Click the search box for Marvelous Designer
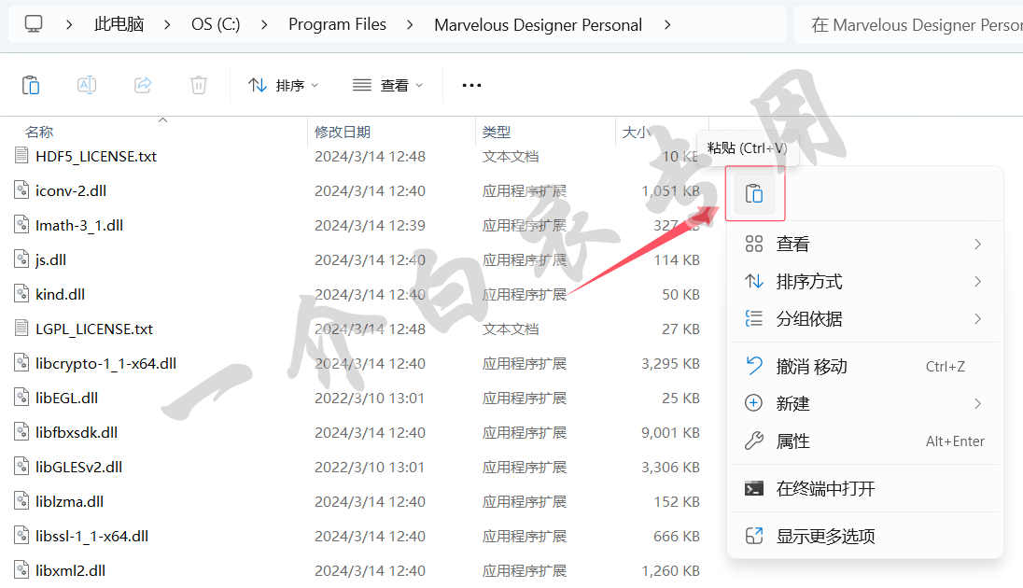1023x588 pixels. pos(910,25)
